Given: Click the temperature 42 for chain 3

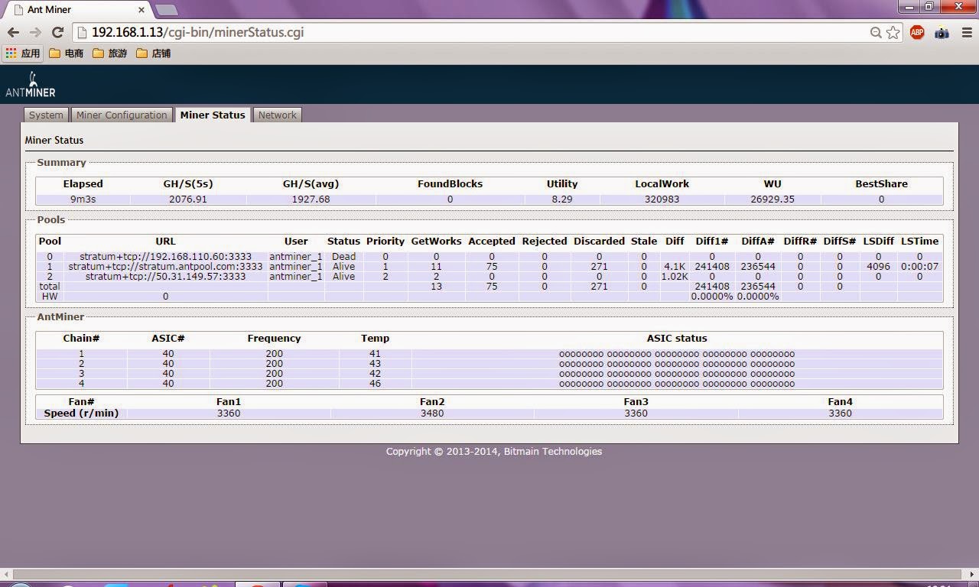Looking at the screenshot, I should (375, 374).
